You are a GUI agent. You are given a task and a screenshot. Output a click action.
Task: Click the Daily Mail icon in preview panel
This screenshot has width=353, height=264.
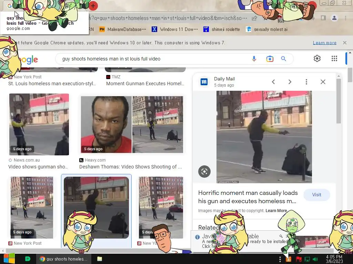pos(204,82)
